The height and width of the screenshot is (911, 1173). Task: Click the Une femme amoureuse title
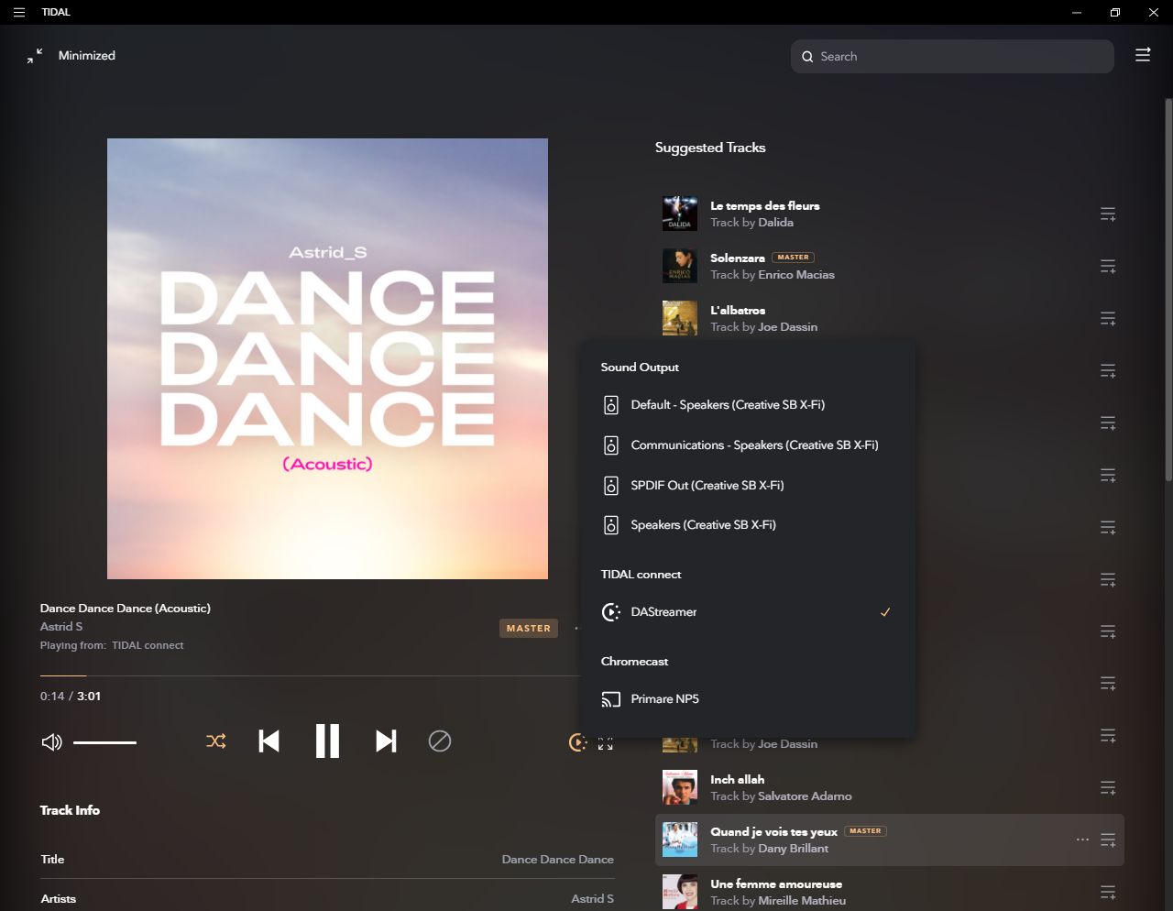click(x=776, y=884)
